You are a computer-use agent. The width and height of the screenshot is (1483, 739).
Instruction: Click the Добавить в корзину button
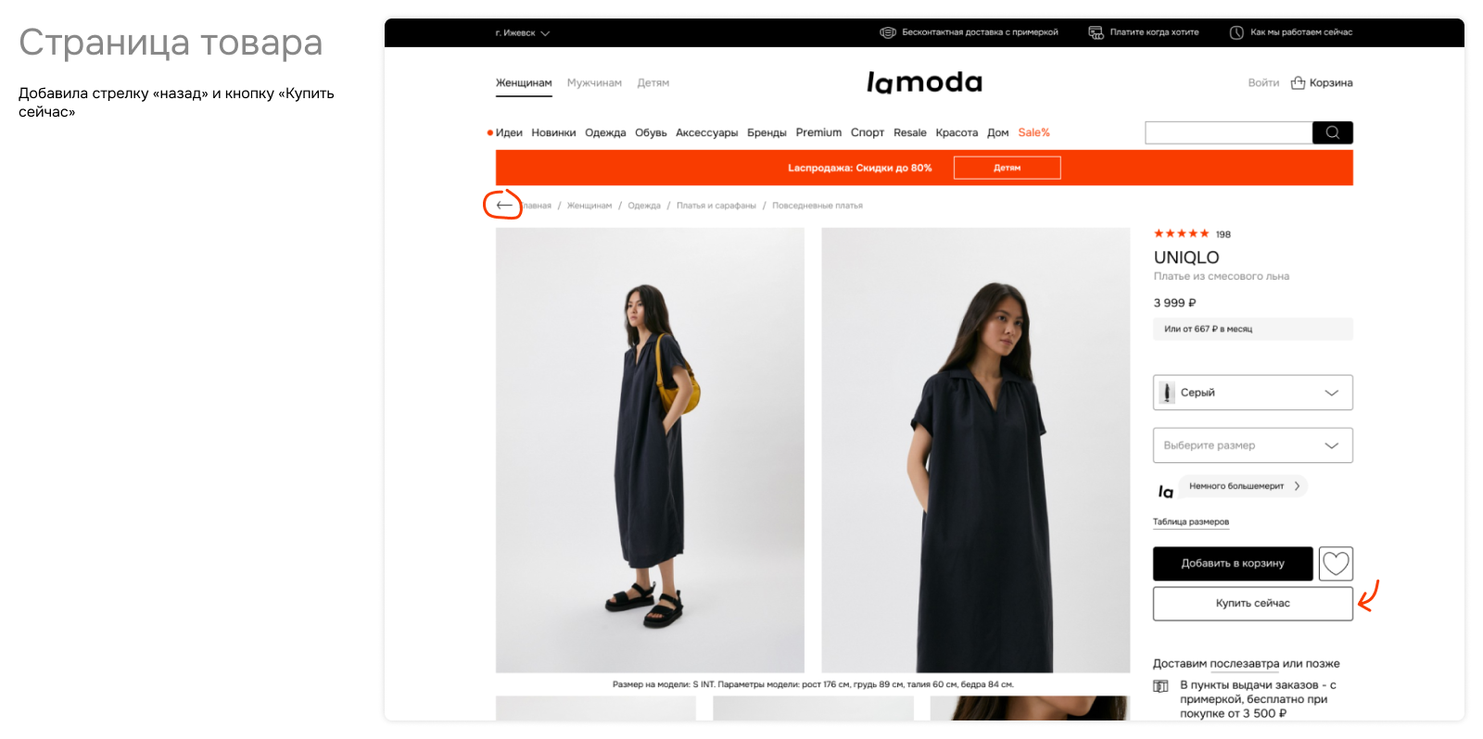(x=1233, y=563)
